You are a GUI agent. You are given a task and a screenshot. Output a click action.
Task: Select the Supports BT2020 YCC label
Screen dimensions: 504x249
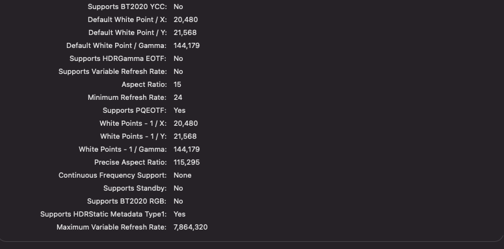coord(127,6)
